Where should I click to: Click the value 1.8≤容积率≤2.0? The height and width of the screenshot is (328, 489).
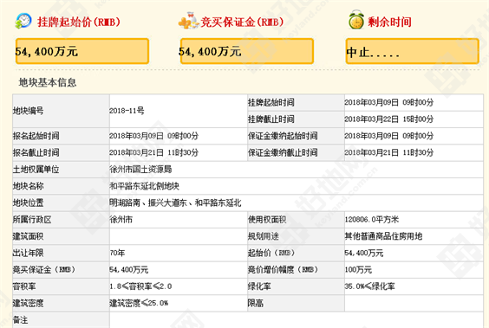pyautogui.click(x=140, y=286)
